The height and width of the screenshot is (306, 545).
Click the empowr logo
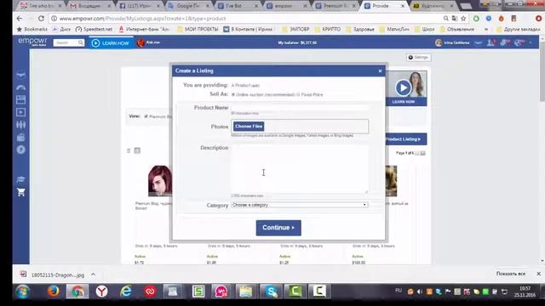click(32, 42)
